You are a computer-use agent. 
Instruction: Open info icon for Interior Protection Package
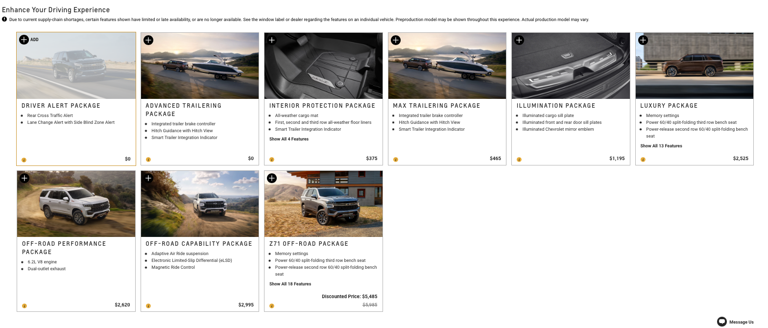(x=272, y=160)
